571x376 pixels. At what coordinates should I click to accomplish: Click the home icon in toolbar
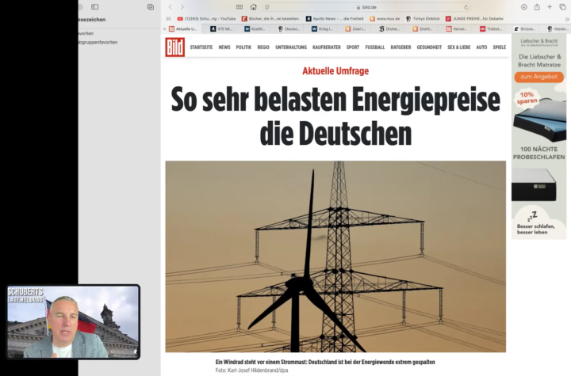pyautogui.click(x=254, y=7)
